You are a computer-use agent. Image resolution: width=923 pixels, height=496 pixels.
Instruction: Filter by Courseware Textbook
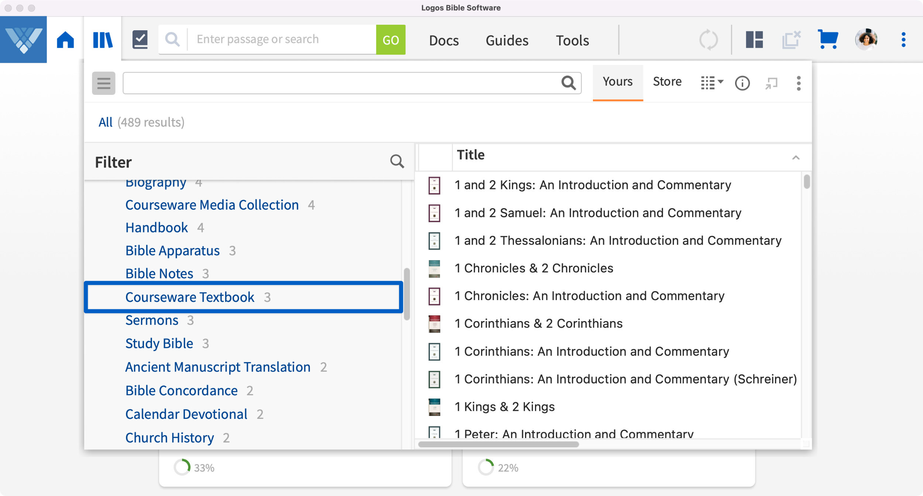(190, 297)
